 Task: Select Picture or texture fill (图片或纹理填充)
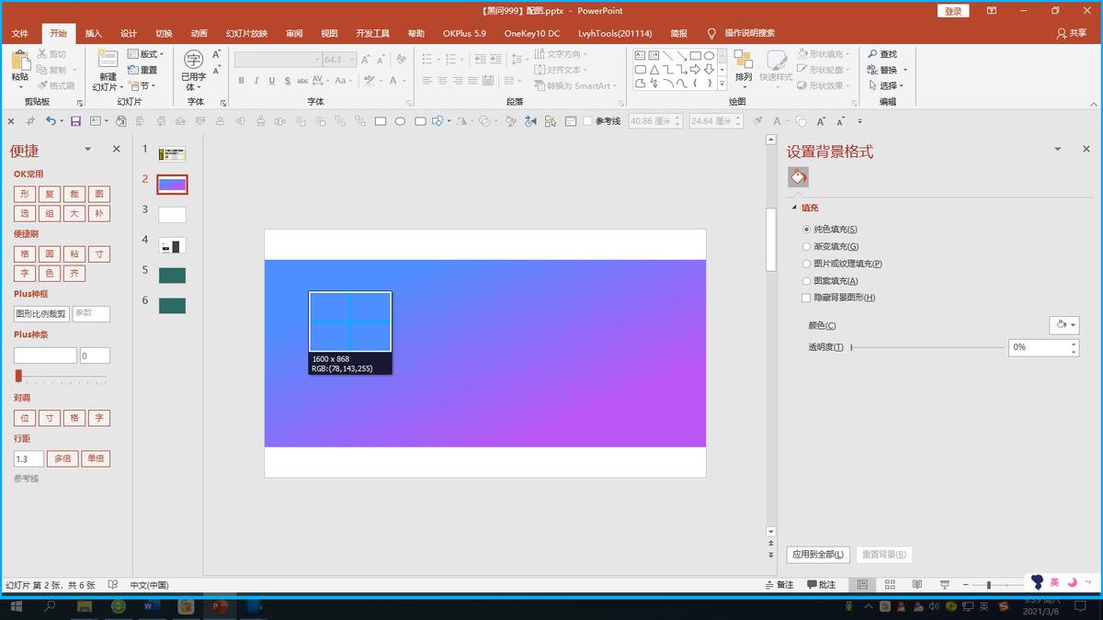pyautogui.click(x=807, y=264)
